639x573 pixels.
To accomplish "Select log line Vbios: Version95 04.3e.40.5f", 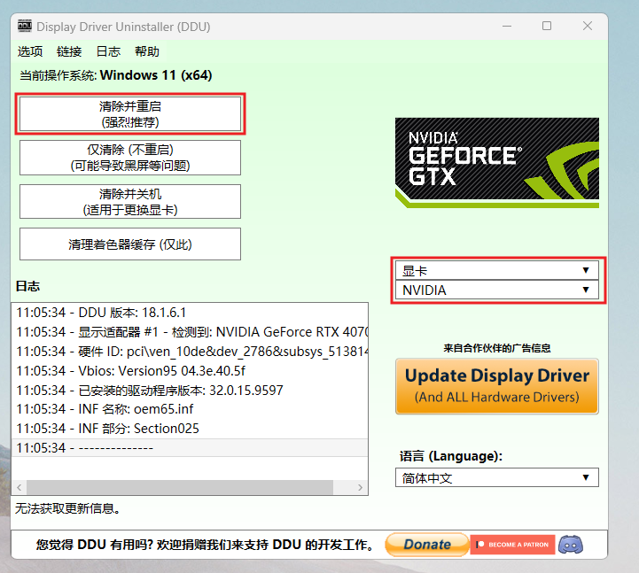I will tap(190, 370).
